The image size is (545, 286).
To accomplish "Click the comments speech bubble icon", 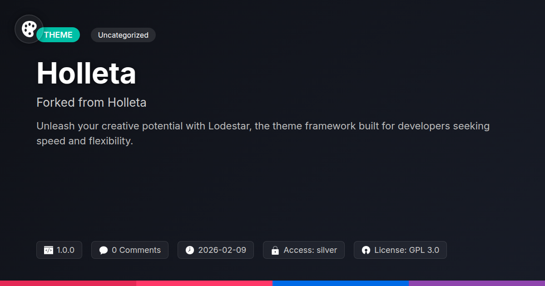I will (104, 250).
